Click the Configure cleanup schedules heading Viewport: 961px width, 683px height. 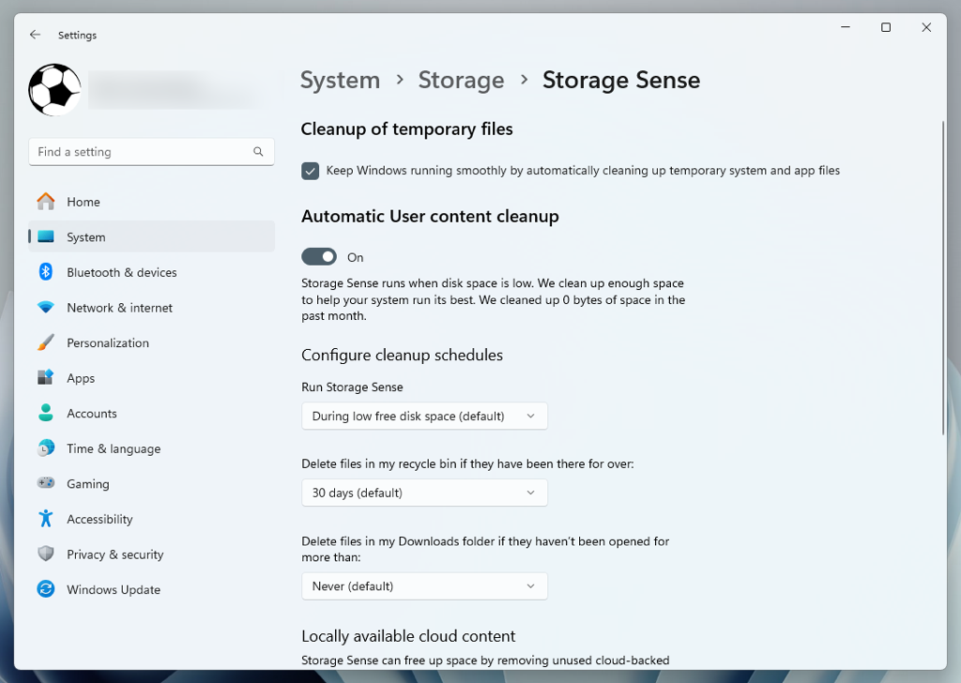tap(402, 356)
